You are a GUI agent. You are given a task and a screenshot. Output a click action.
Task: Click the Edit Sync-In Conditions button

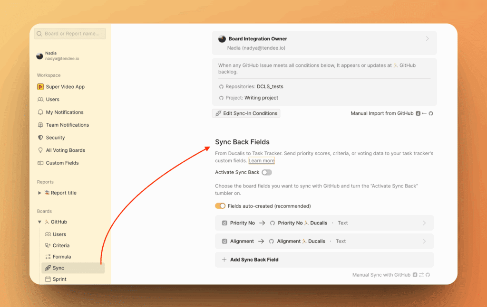click(246, 113)
